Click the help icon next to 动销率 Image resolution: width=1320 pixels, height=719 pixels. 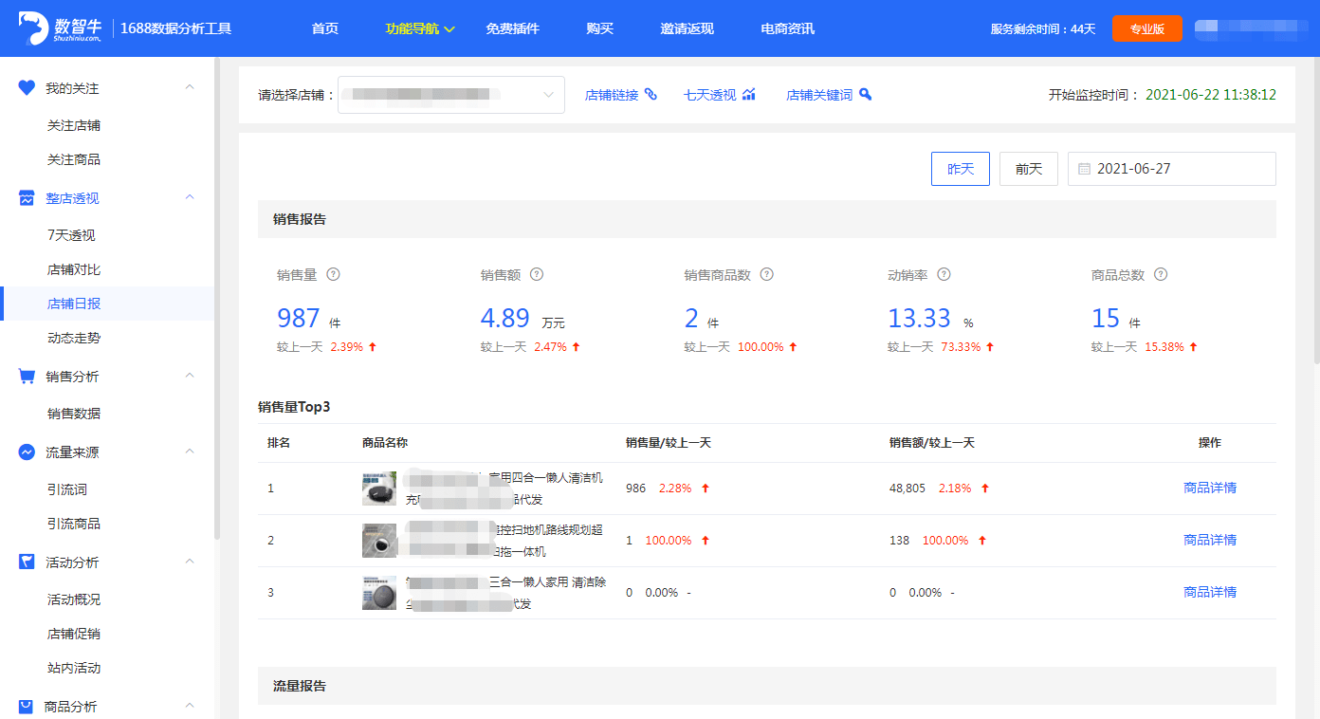tap(944, 274)
